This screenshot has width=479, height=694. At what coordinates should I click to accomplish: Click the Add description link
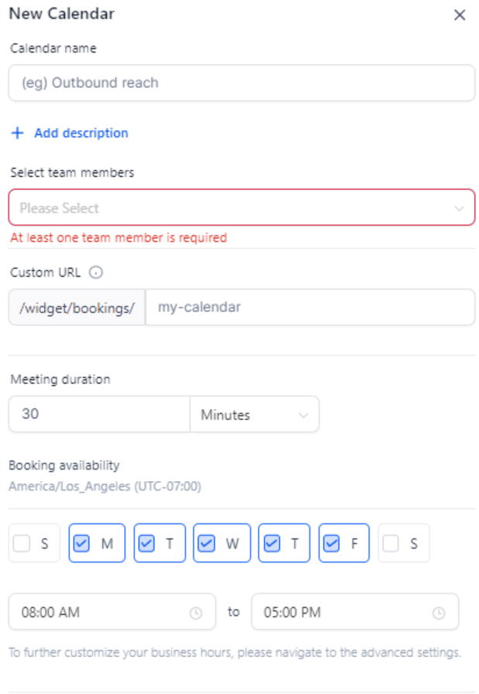tap(78, 132)
